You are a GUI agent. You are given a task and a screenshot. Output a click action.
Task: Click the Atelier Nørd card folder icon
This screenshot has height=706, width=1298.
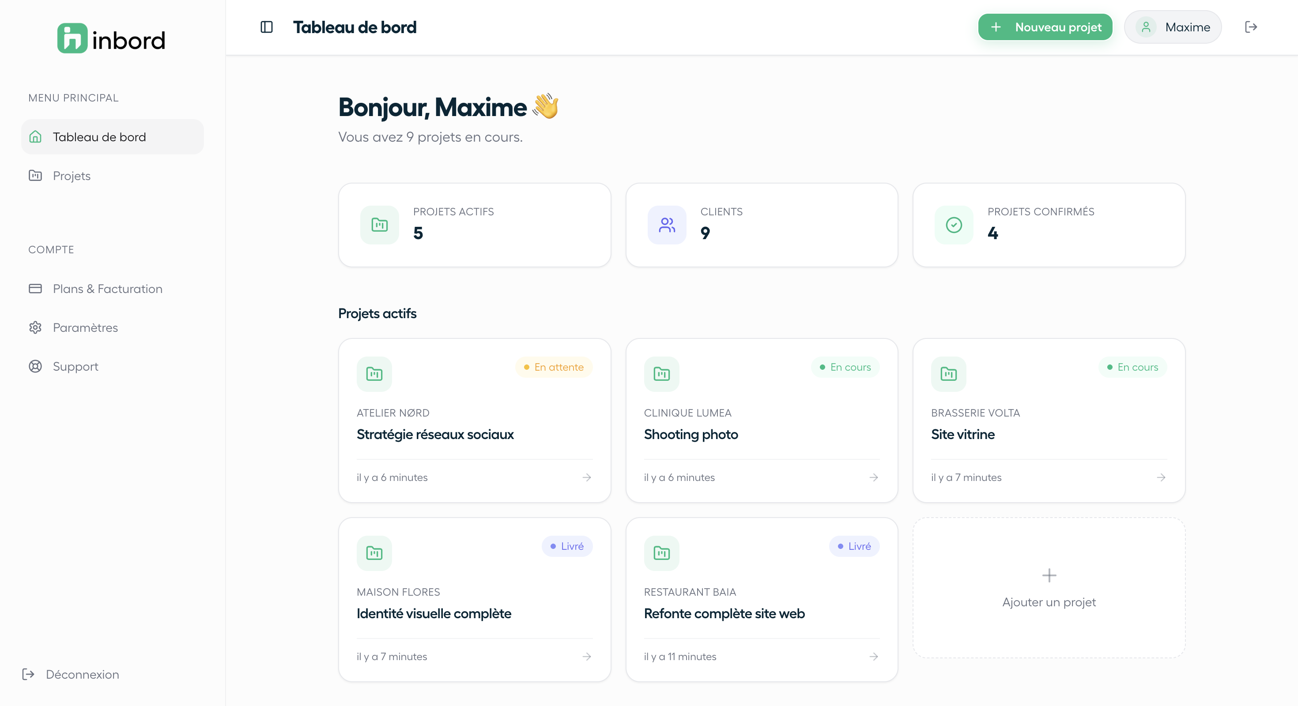pos(374,374)
